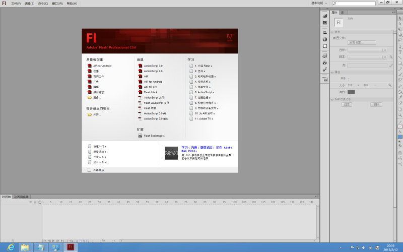Open properties panel options menu

click(394, 12)
